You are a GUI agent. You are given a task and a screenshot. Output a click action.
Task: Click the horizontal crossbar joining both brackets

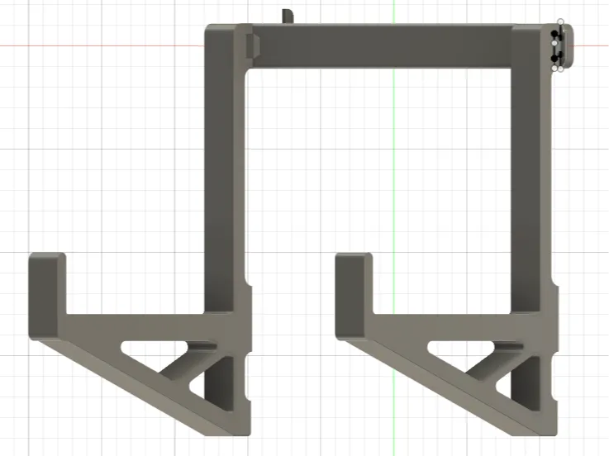tap(383, 45)
